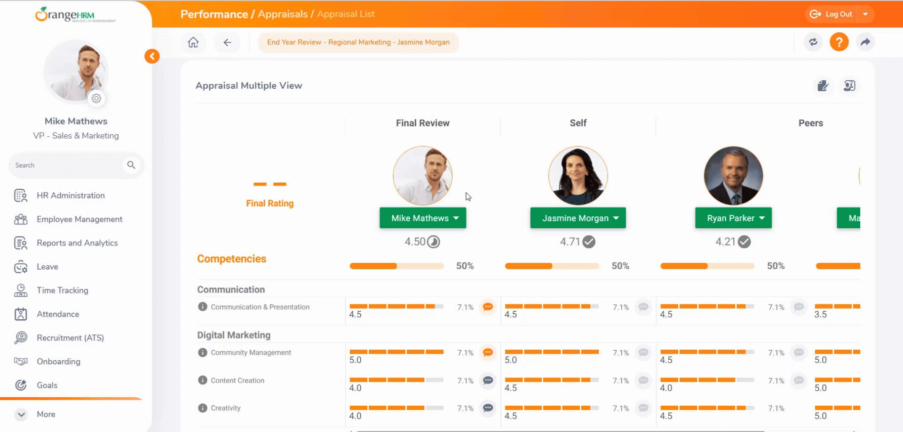The width and height of the screenshot is (903, 432).
Task: Open Final Review comment for Communication & Presentation
Action: (x=488, y=307)
